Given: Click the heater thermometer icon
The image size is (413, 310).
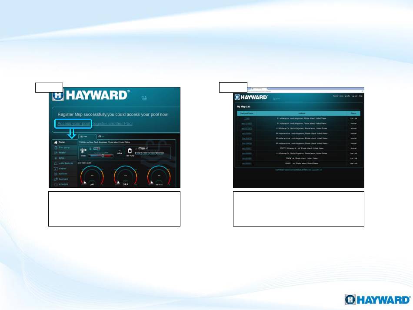Looking at the screenshot, I should [83, 151].
